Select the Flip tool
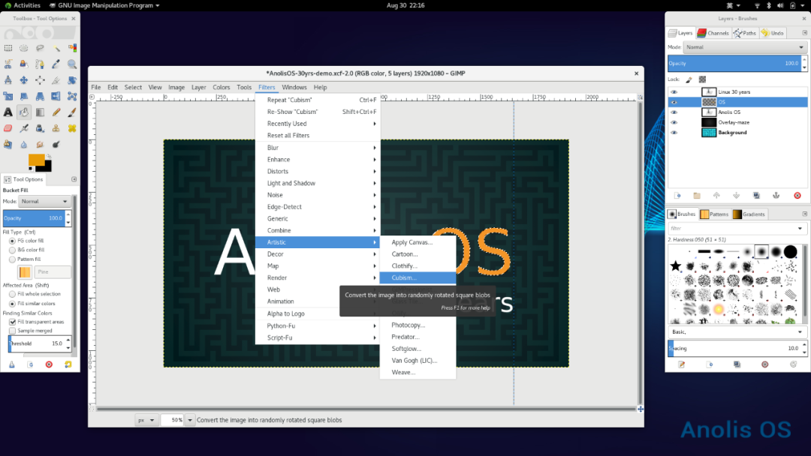This screenshot has height=456, width=811. point(56,96)
